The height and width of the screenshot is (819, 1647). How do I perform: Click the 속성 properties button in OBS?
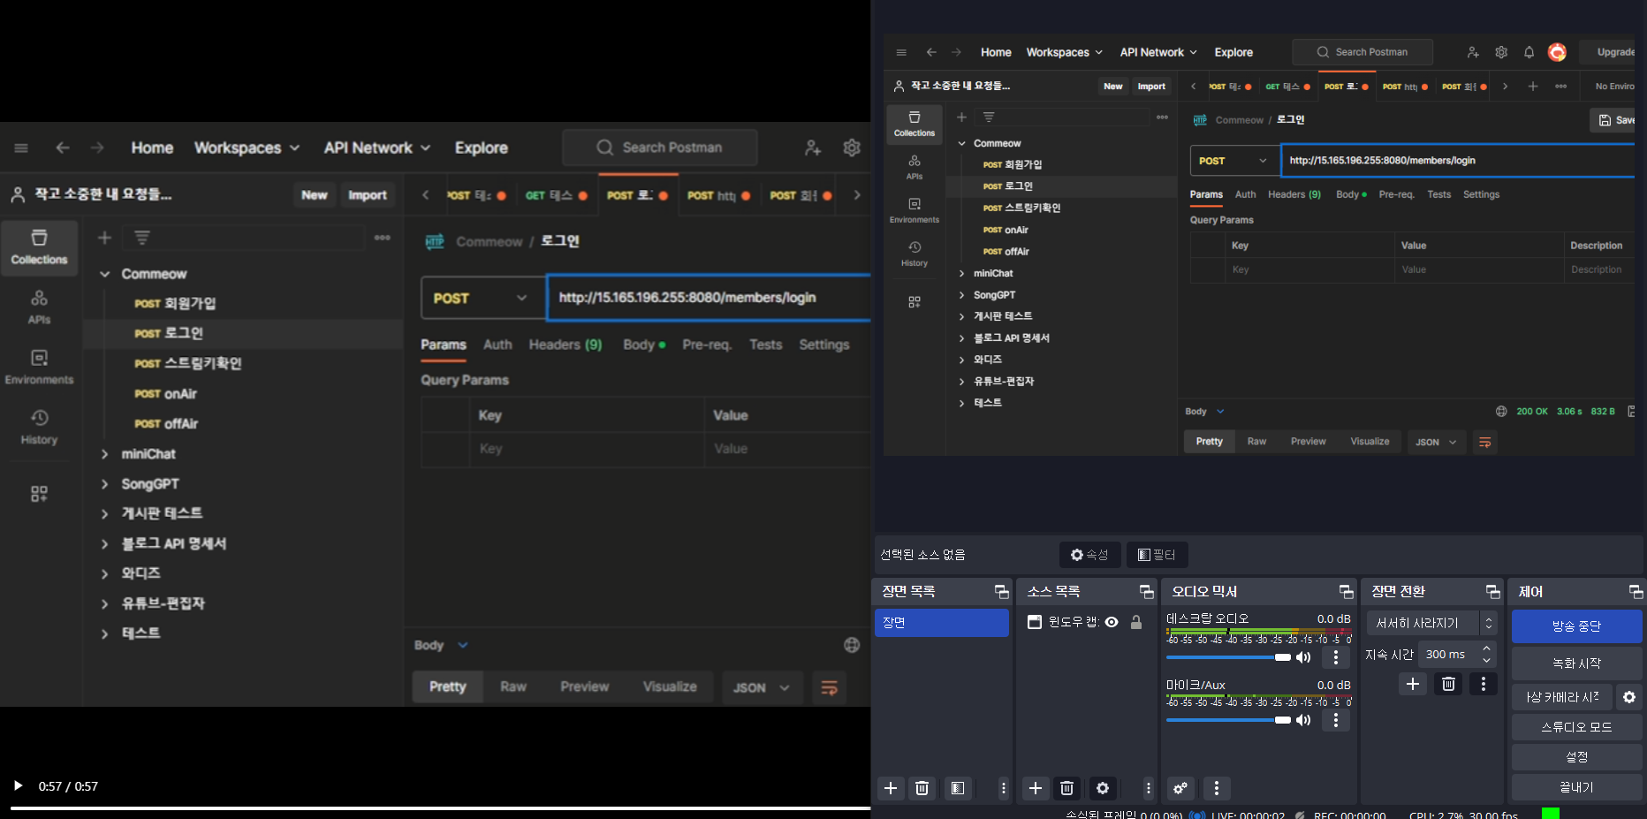1089,555
